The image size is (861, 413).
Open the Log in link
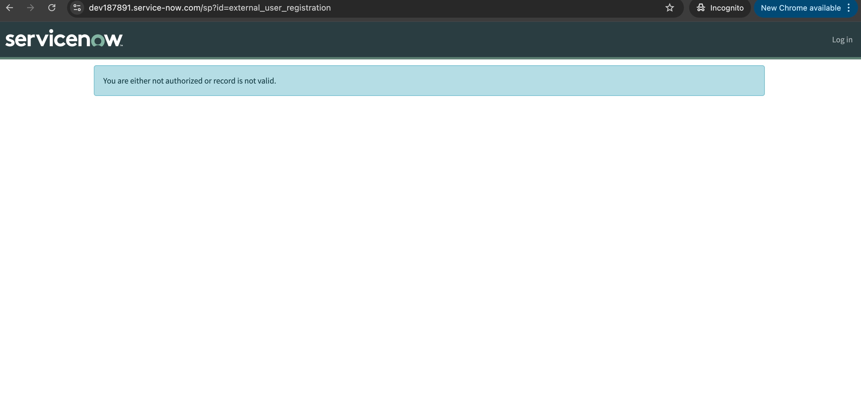[842, 40]
